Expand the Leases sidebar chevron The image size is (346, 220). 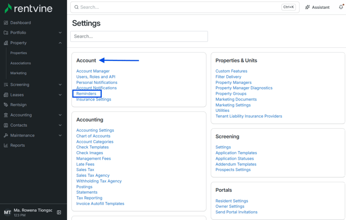click(x=60, y=95)
